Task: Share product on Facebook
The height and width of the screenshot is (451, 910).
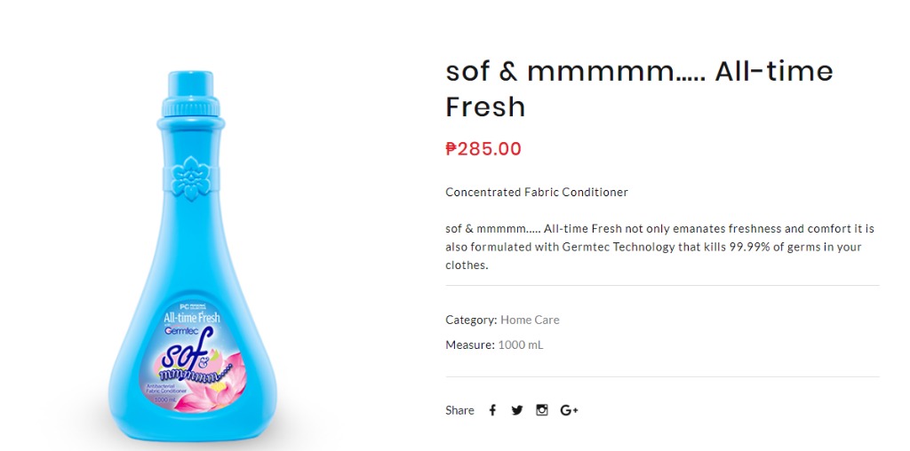Action: 492,410
